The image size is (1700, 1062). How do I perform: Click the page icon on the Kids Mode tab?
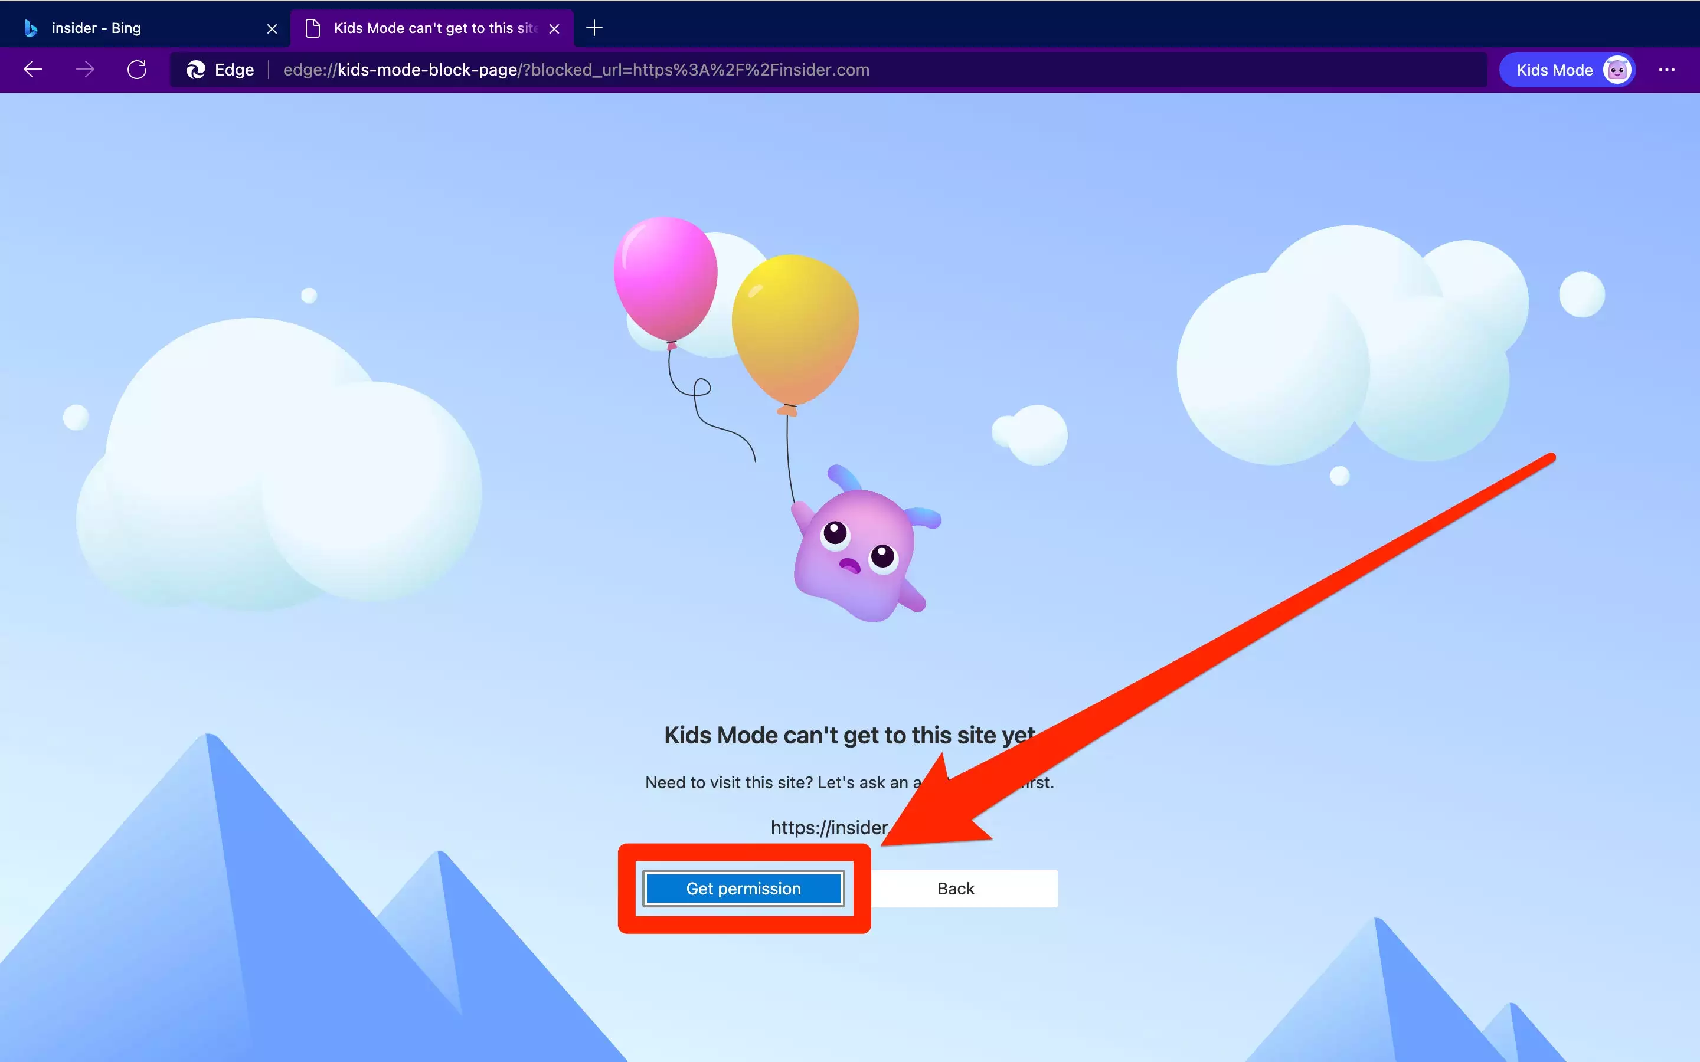click(x=313, y=28)
